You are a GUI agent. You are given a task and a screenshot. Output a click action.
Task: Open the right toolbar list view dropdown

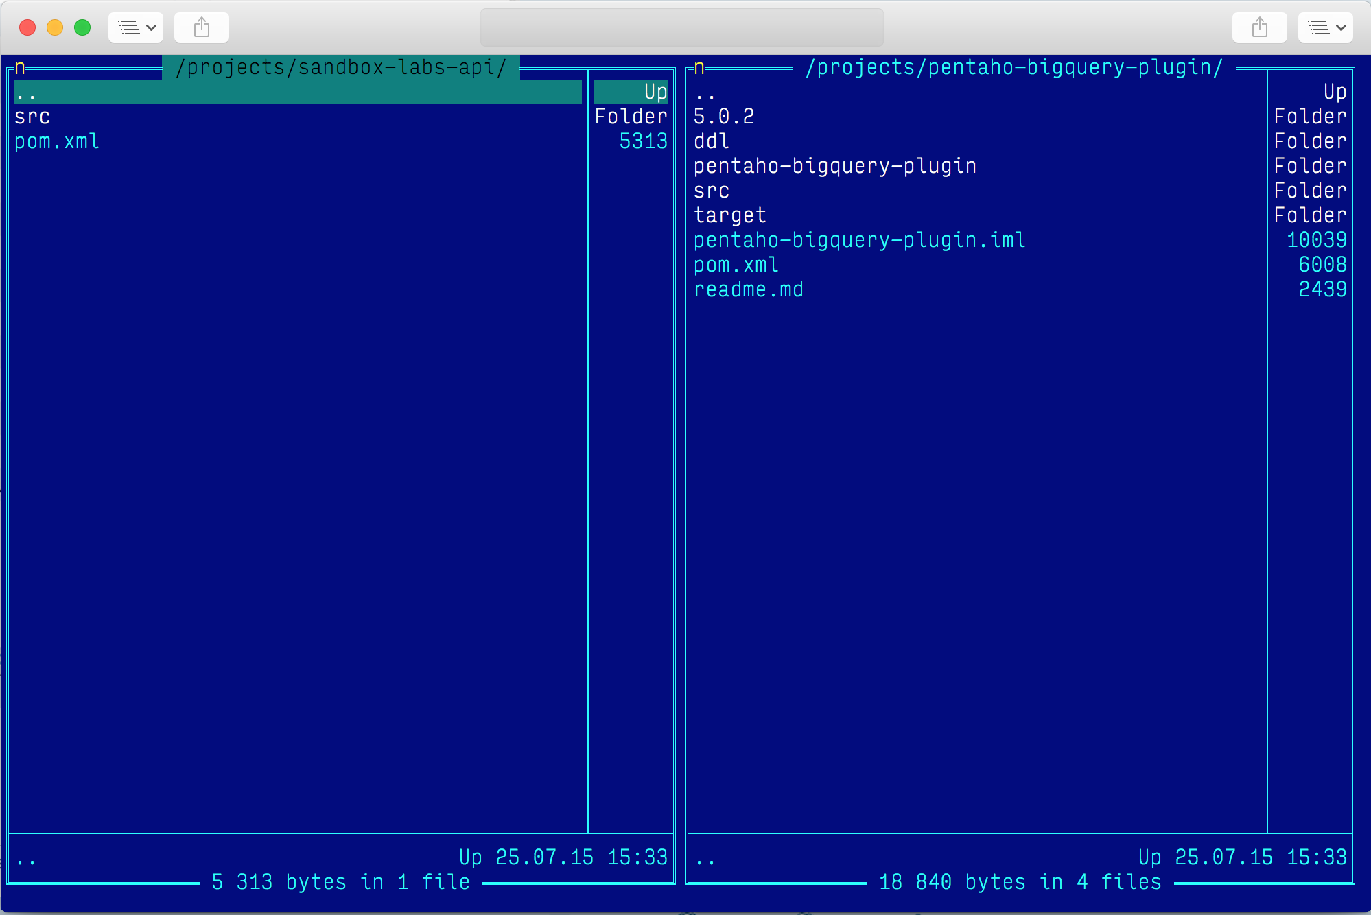click(1325, 27)
